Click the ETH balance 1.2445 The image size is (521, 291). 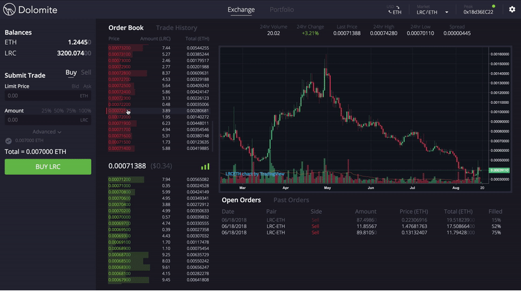79,42
